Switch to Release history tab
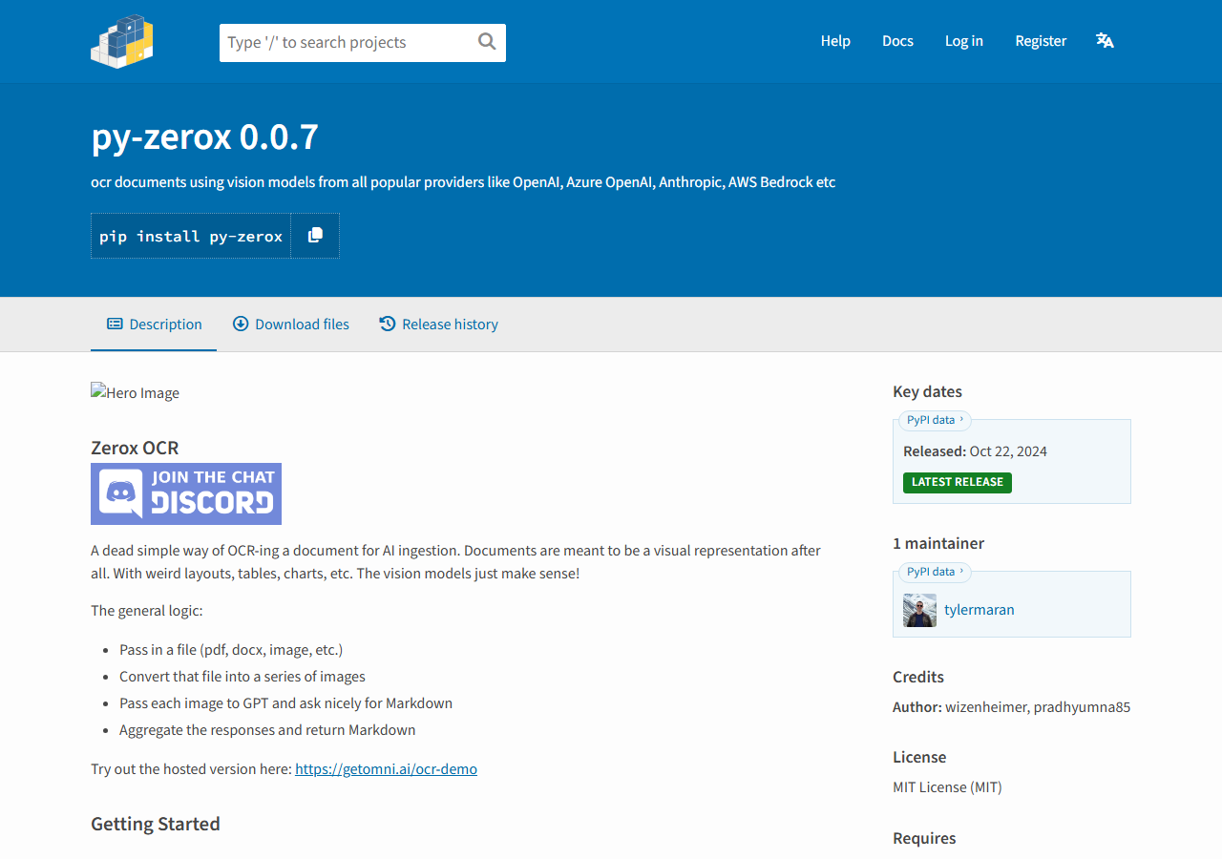The width and height of the screenshot is (1222, 859). (x=438, y=325)
